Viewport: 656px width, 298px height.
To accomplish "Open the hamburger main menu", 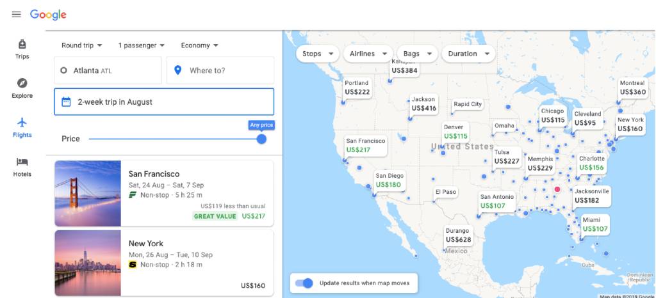I will point(16,15).
